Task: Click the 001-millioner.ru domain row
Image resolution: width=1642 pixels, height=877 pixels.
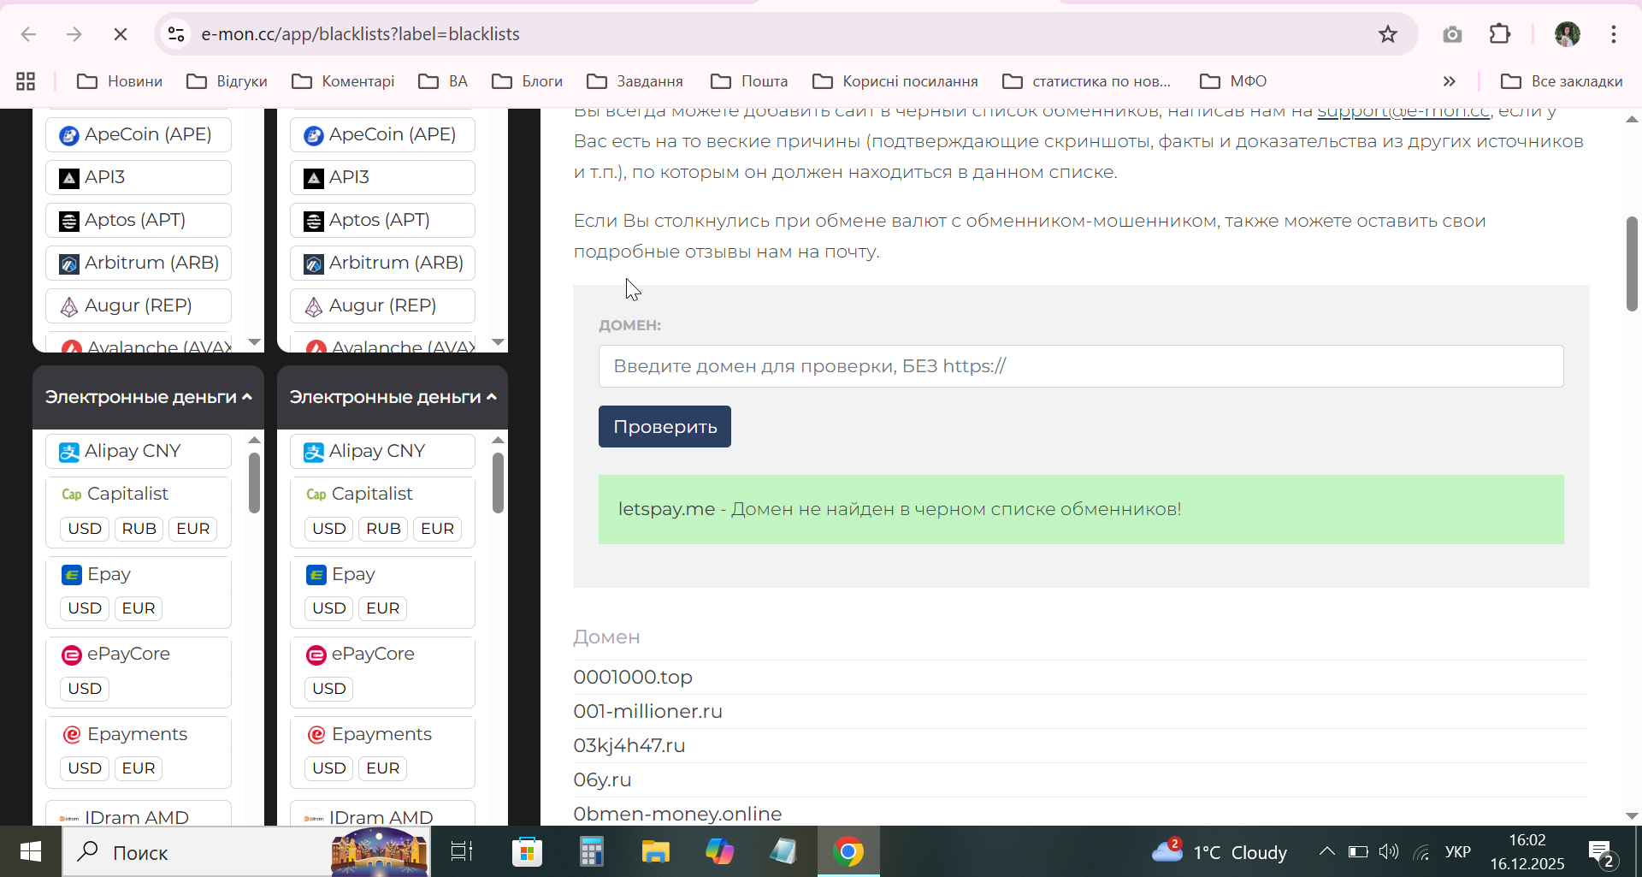Action: click(1081, 711)
